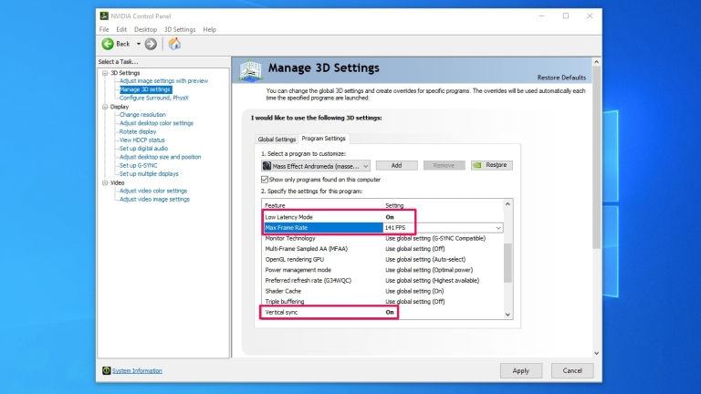Click the Cancel button
Screen dimensions: 701x394
click(572, 371)
